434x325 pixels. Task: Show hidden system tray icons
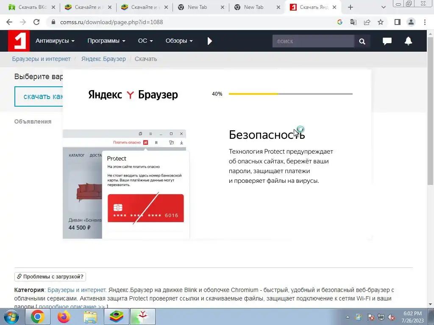tap(348, 317)
